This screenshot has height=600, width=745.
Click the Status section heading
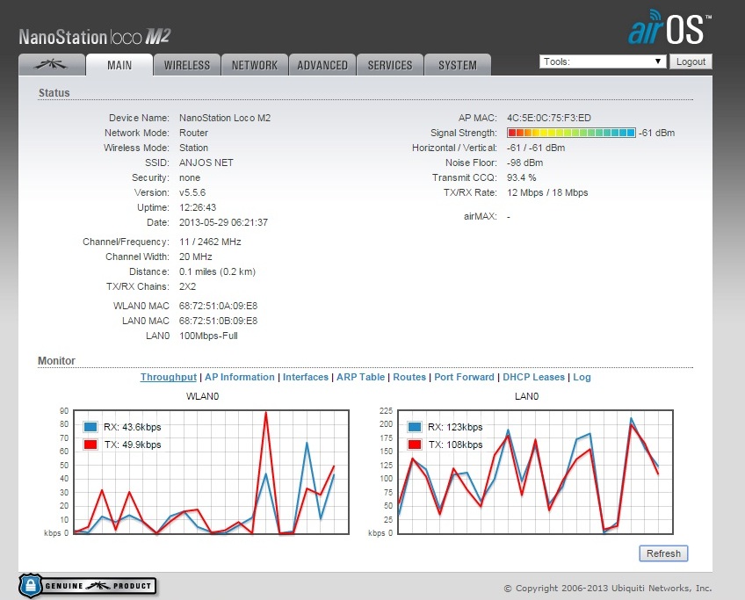pyautogui.click(x=54, y=92)
